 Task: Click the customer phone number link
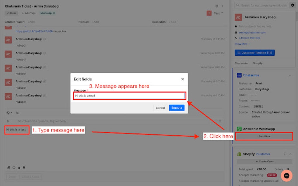tap(249, 38)
